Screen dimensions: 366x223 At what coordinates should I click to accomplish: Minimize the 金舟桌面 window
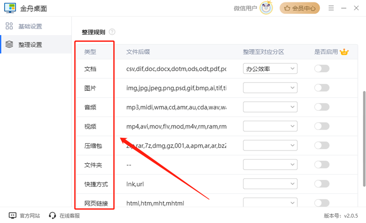click(344, 8)
